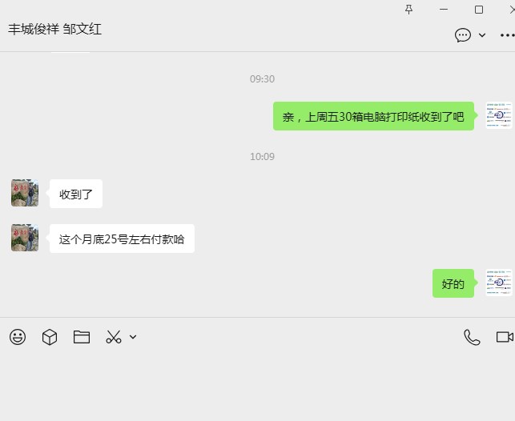The image size is (515, 421).
Task: Select the 收到了 message bubble
Action: coord(76,194)
